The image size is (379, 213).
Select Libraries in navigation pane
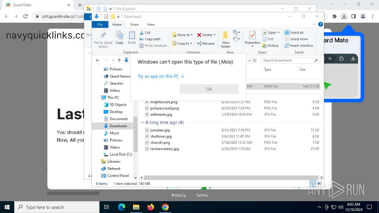[x=111, y=162]
